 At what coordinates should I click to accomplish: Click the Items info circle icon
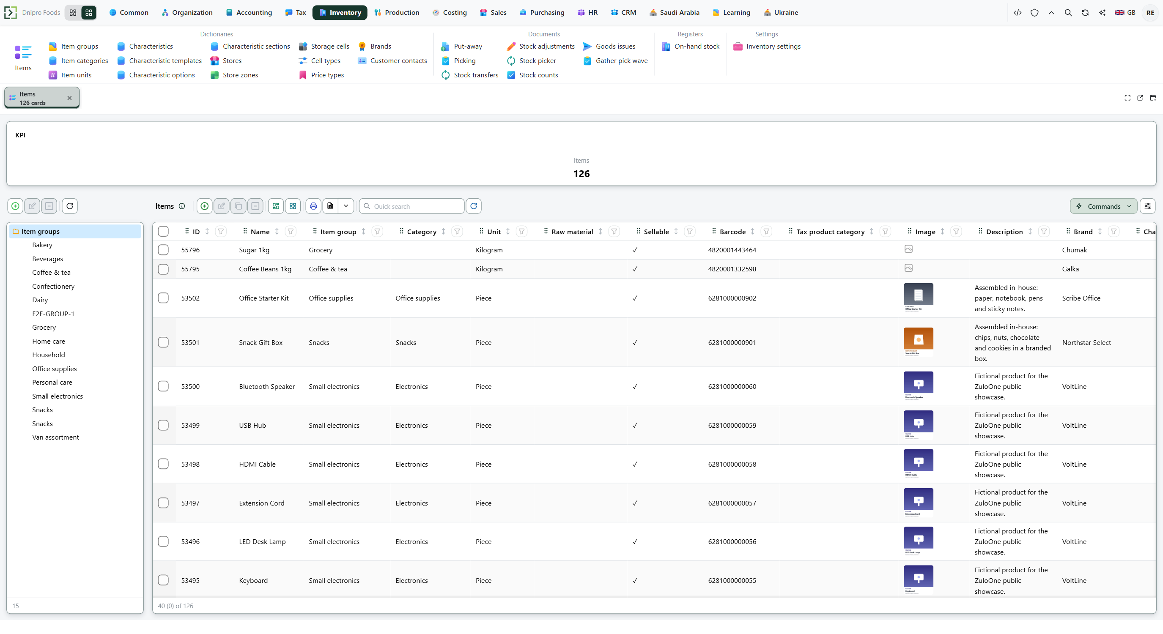click(182, 206)
